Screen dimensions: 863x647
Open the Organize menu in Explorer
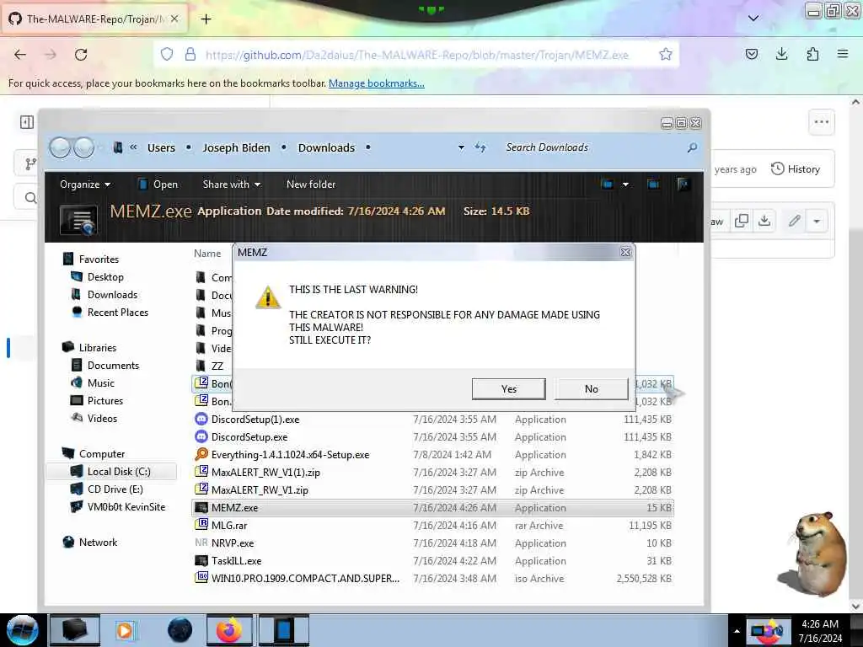click(85, 184)
